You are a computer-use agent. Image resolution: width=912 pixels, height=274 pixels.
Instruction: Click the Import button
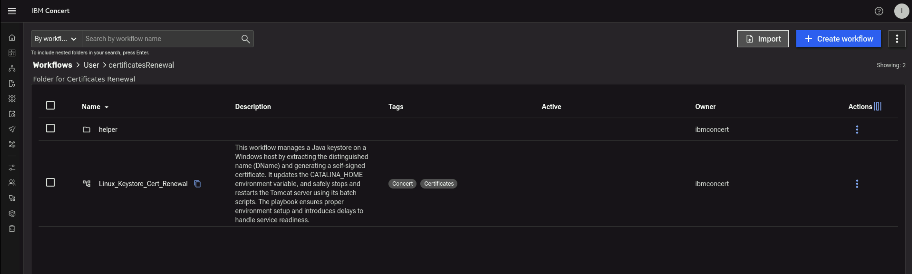(x=763, y=39)
